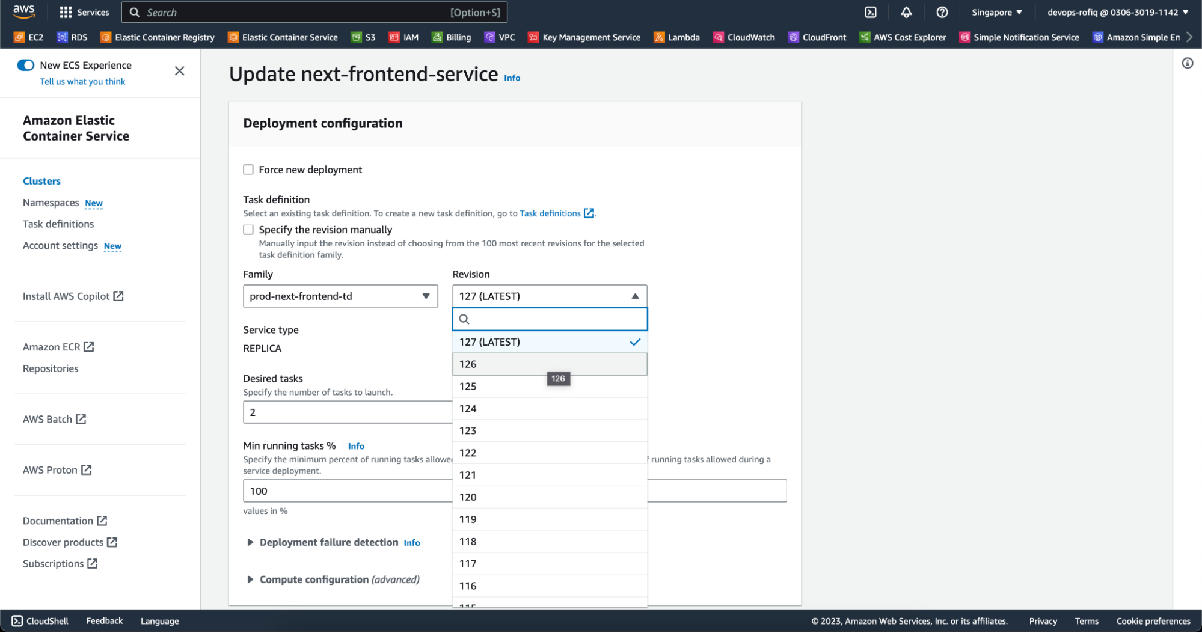
Task: Open the CloudShell icon in top bar
Action: point(870,12)
